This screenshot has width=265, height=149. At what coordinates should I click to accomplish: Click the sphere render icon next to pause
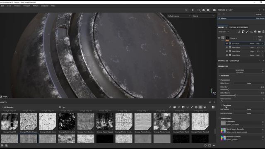tap(203, 10)
